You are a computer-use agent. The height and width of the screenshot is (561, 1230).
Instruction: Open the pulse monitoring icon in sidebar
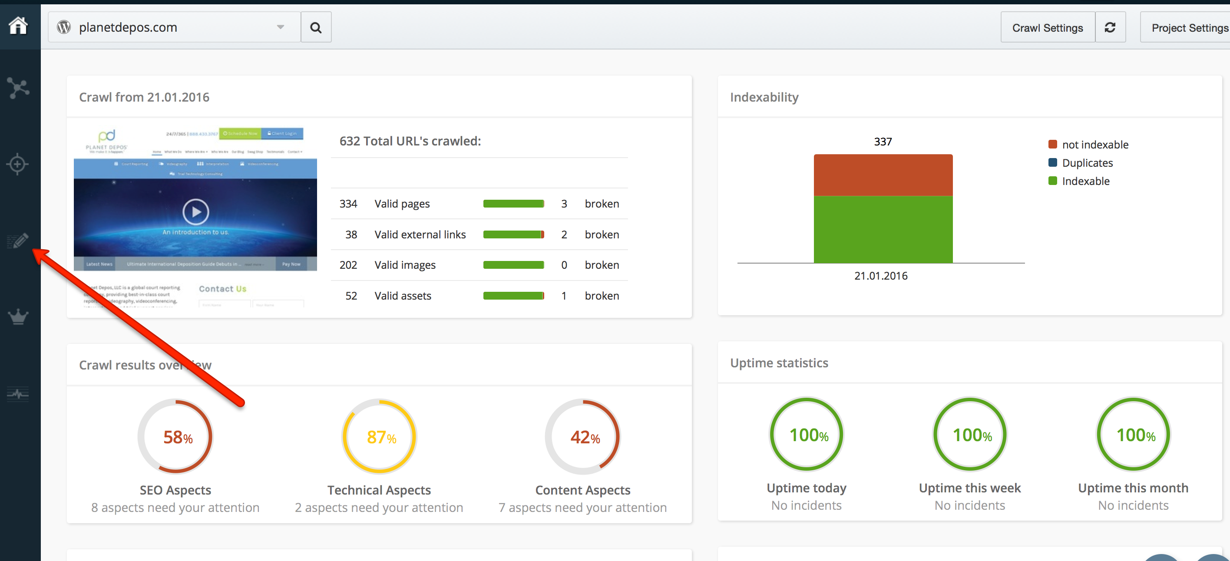click(18, 394)
